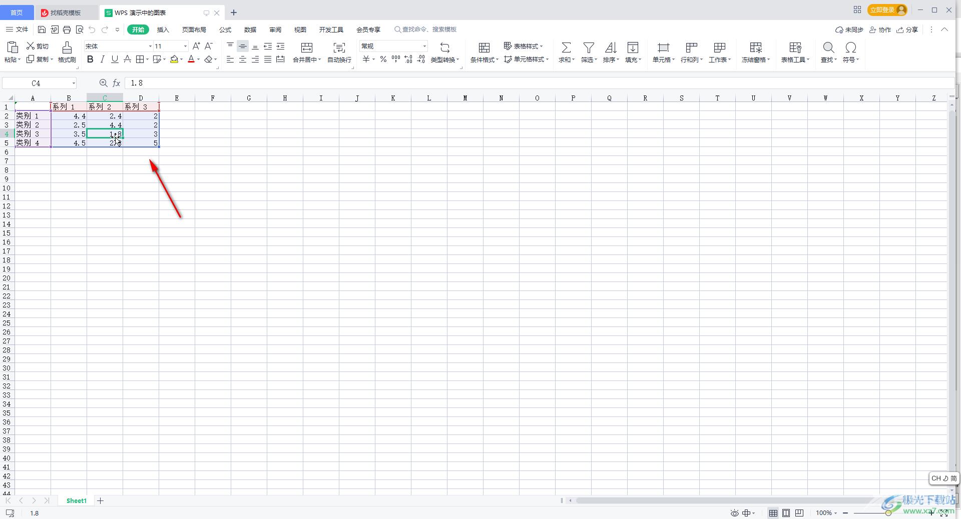Toggle left horizontal alignment

pos(230,59)
